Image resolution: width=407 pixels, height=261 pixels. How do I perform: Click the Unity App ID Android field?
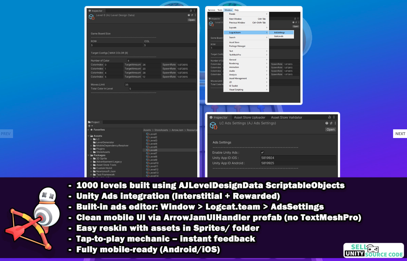point(298,163)
